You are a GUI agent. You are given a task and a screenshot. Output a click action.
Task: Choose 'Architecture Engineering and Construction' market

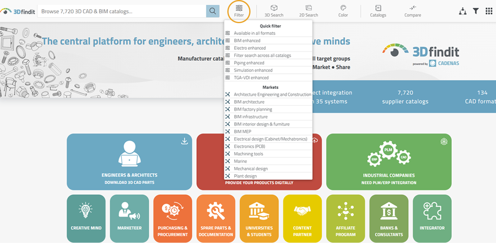tap(268, 95)
